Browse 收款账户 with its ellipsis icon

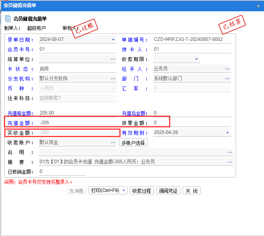tap(113, 143)
